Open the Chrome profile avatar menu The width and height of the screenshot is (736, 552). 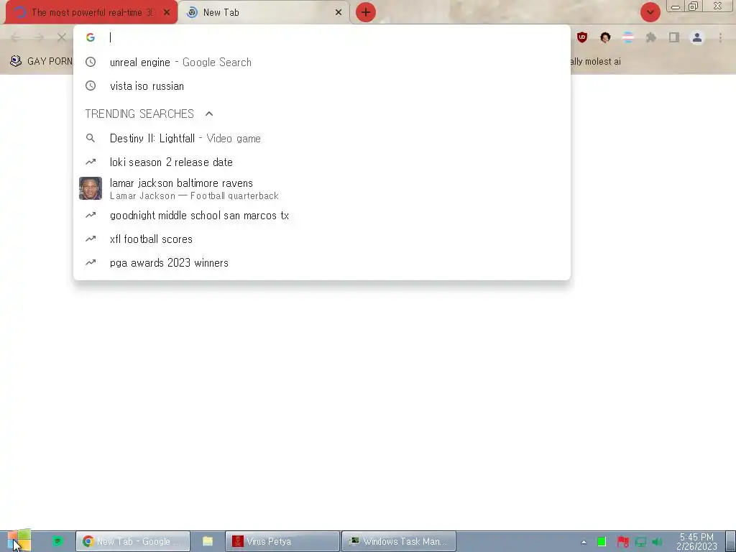click(x=697, y=37)
